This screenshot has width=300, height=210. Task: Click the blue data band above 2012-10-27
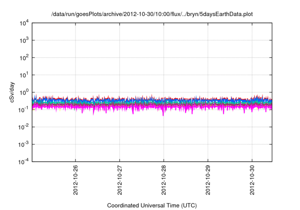tap(120, 100)
